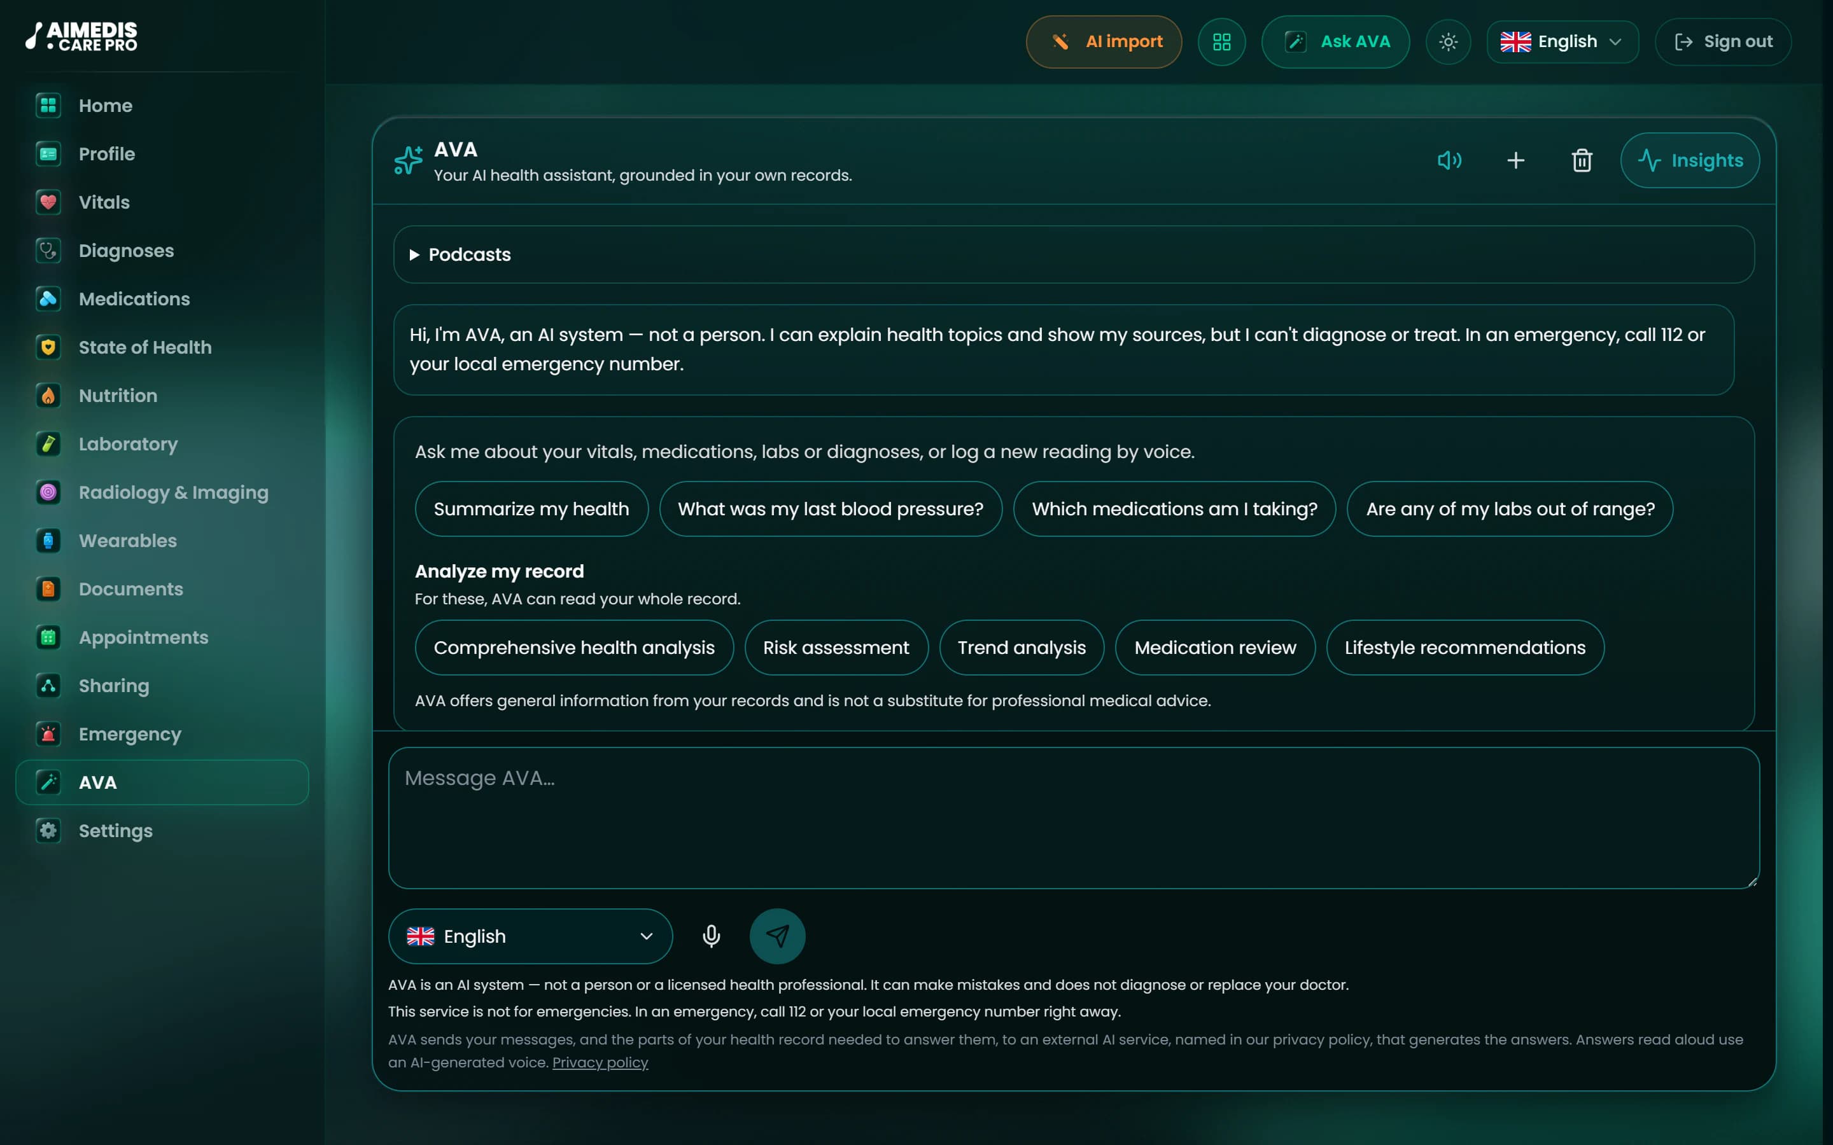Click the speaker read-aloud icon in AVA header
The image size is (1833, 1145).
(x=1450, y=160)
